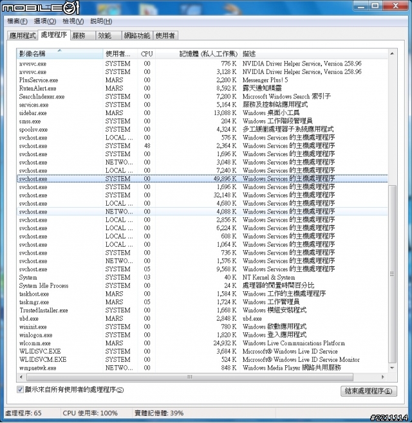Image resolution: width=412 pixels, height=423 pixels.
Task: Select the WLIDSVC.EXE process
Action: tap(202, 352)
